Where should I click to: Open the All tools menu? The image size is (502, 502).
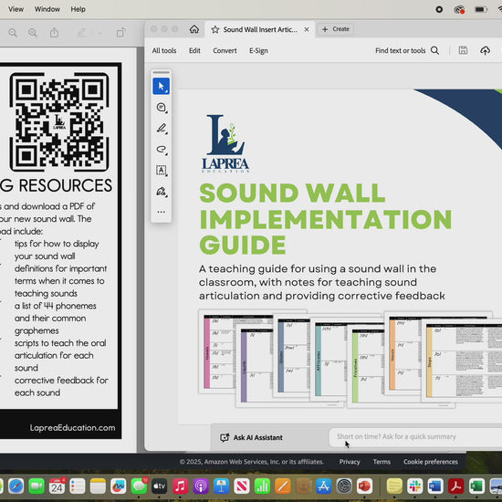tap(164, 50)
